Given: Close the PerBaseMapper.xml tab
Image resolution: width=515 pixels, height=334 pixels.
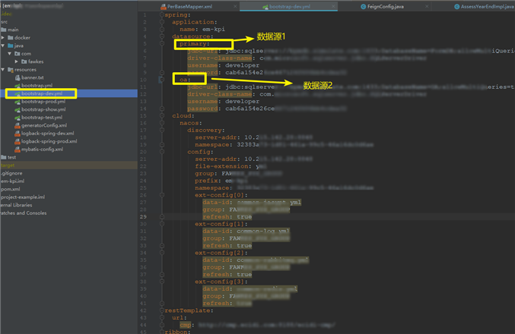Looking at the screenshot, I should click(x=235, y=7).
